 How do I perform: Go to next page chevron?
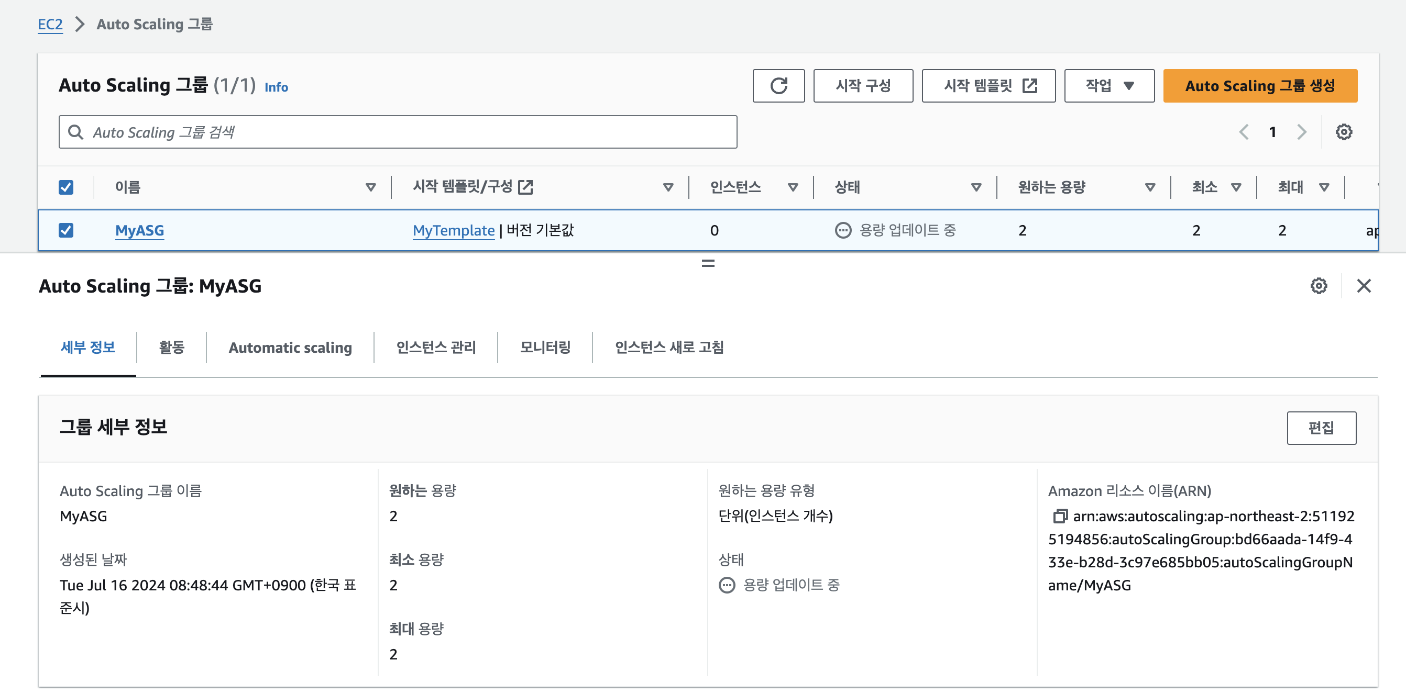pos(1301,132)
